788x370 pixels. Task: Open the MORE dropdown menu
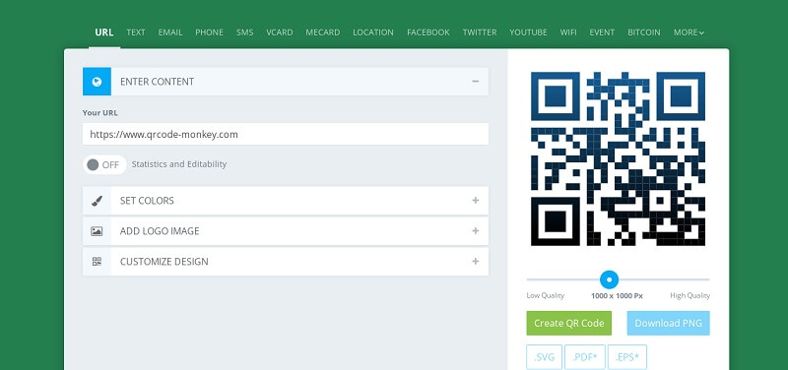pos(689,32)
